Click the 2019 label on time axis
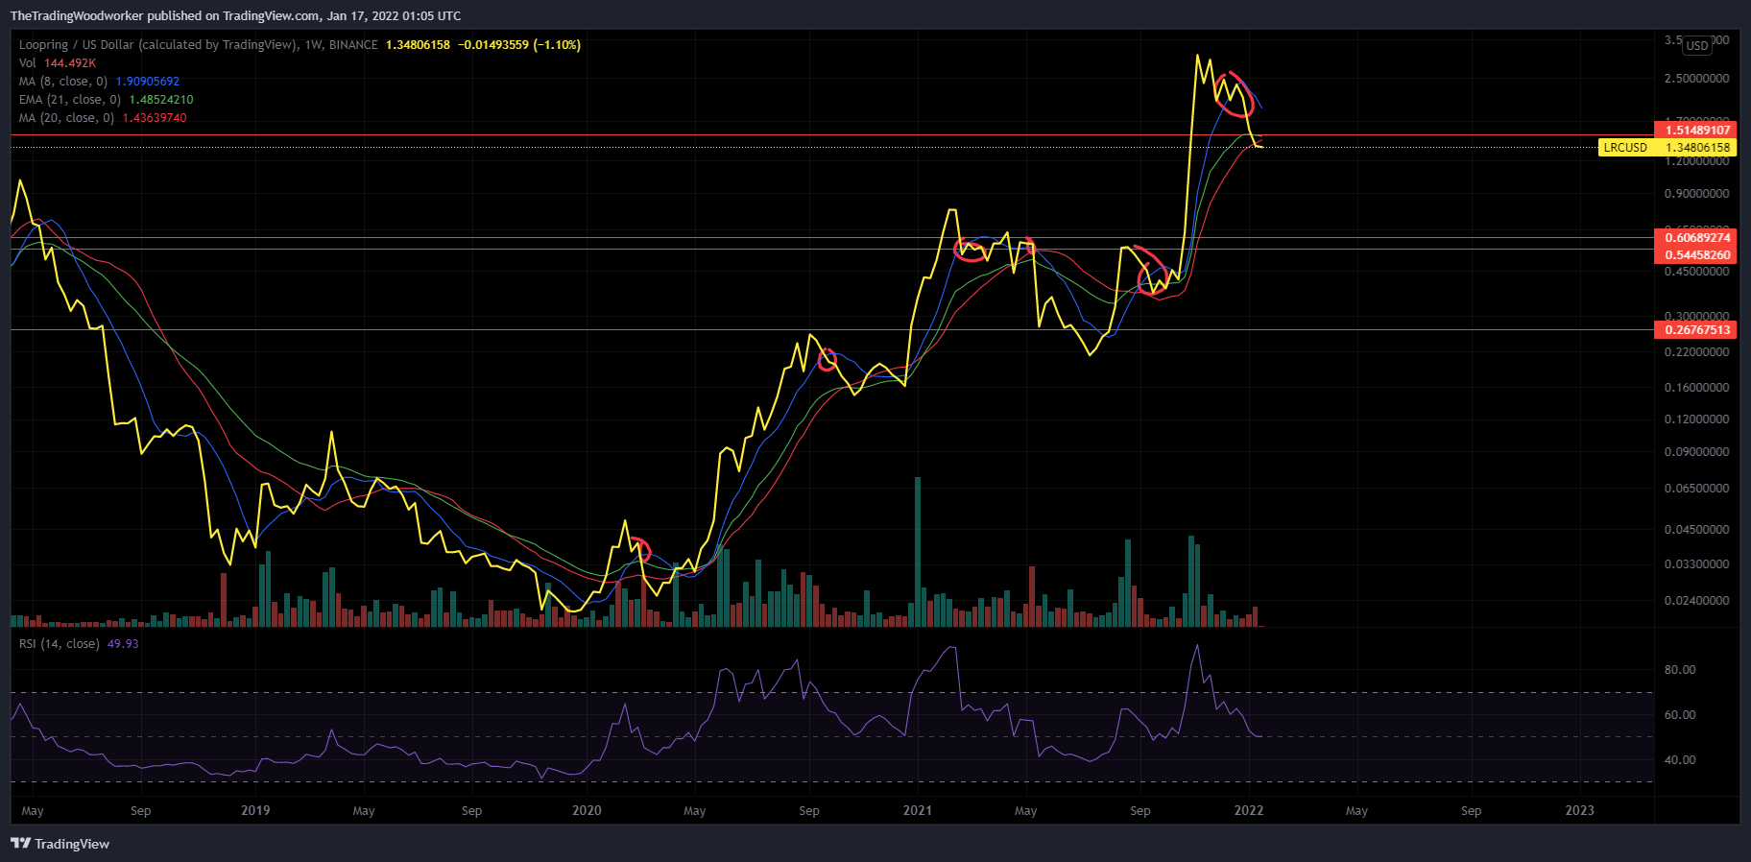The image size is (1751, 862). click(x=255, y=810)
